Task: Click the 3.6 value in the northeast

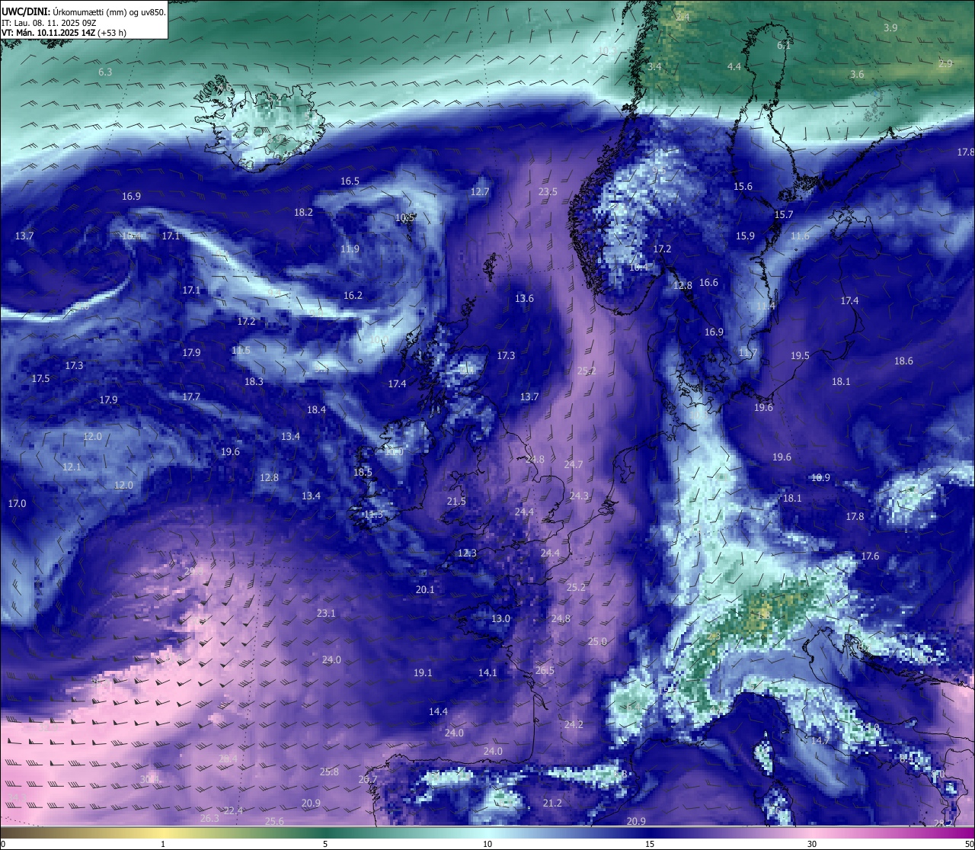Action: coord(857,74)
